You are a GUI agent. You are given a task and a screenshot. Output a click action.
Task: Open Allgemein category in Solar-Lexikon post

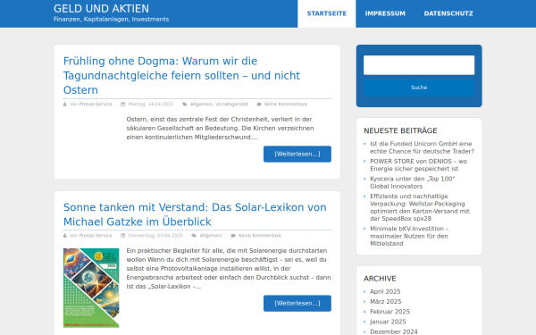pyautogui.click(x=211, y=236)
